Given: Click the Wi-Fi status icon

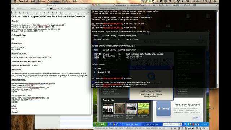Looking at the screenshot, I should click(x=178, y=1).
